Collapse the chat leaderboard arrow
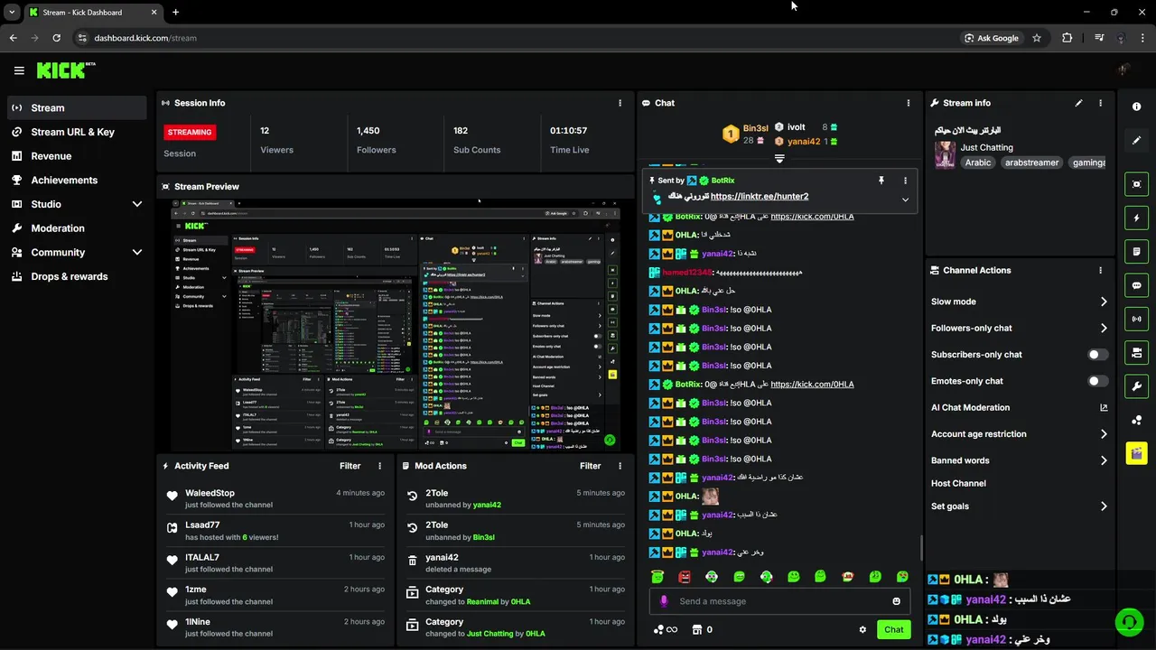Image resolution: width=1156 pixels, height=650 pixels. (x=779, y=158)
